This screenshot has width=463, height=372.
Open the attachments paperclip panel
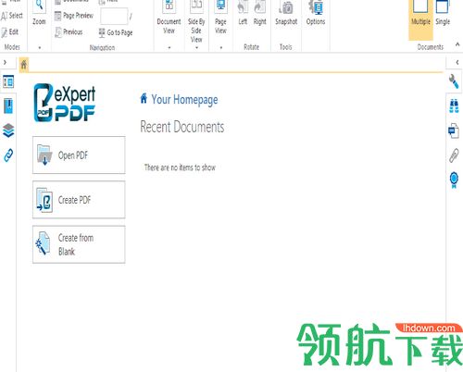point(454,155)
